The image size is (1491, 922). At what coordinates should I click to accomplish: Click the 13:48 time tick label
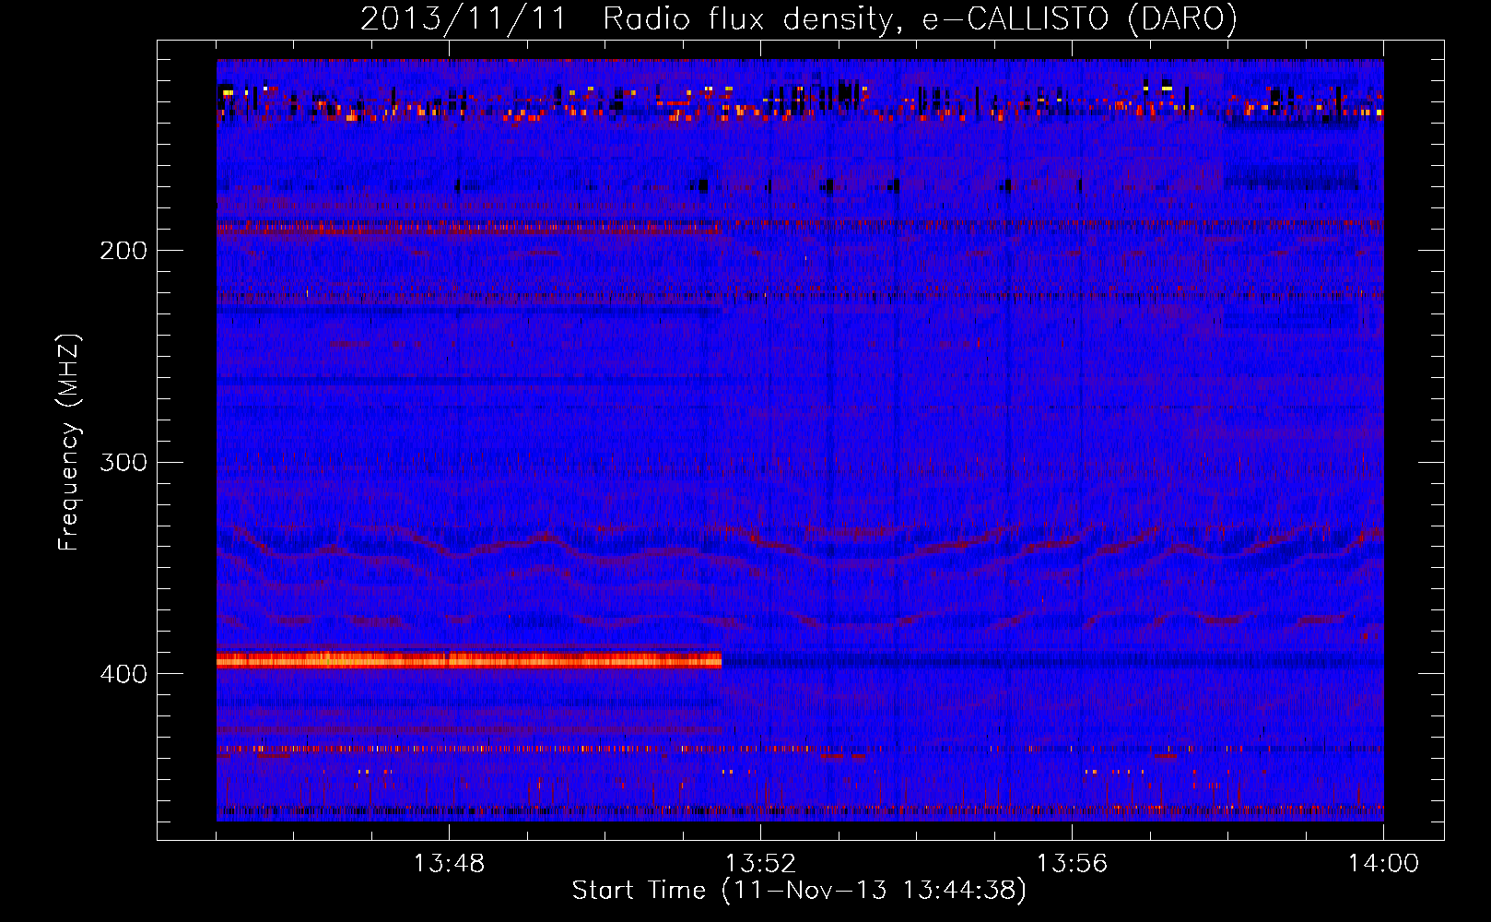(449, 864)
